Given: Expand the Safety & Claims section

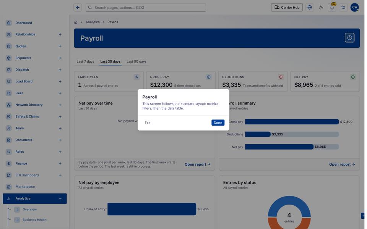Looking at the screenshot, I should click(x=60, y=116).
